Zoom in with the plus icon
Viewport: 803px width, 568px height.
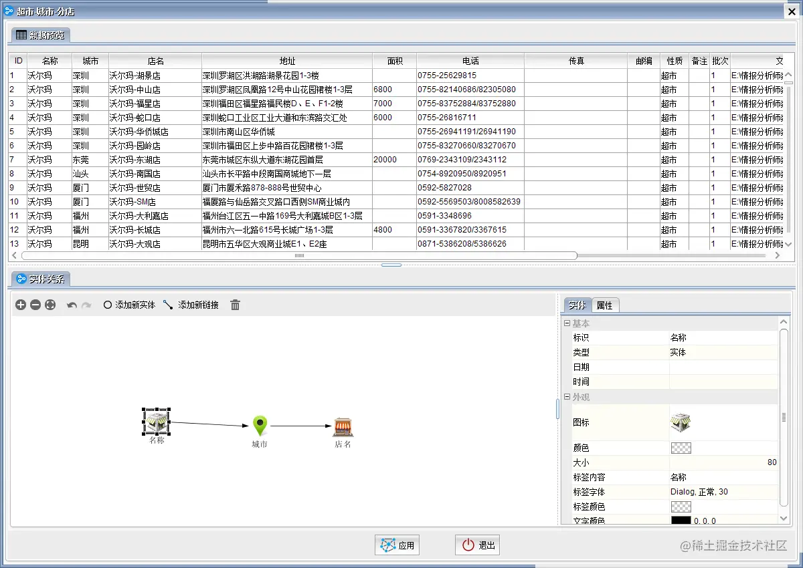point(21,305)
